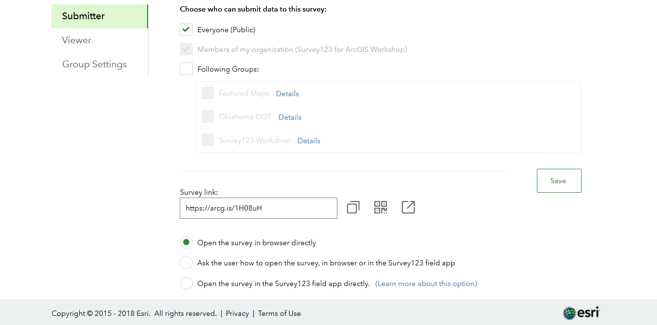Select Open the survey in browser directly
This screenshot has height=325, width=657.
tap(186, 242)
